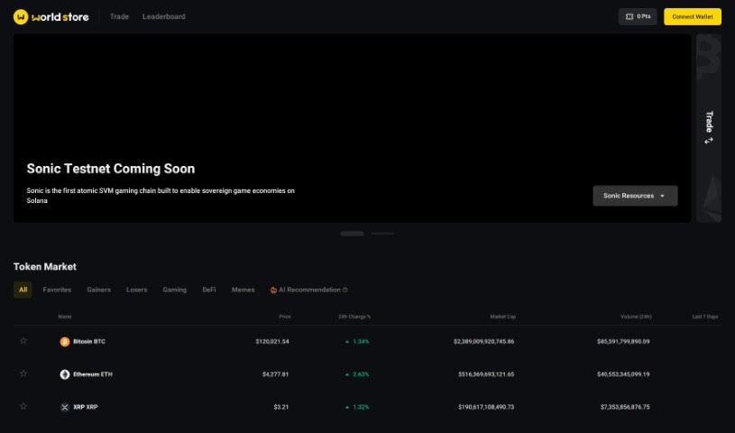Click the Bitcoin price $120,021.54
Screen dimensions: 735x433
point(272,342)
